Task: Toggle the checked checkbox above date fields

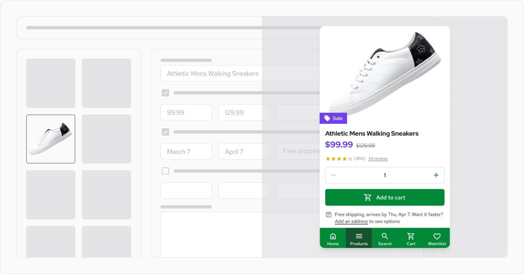Action: pyautogui.click(x=165, y=132)
